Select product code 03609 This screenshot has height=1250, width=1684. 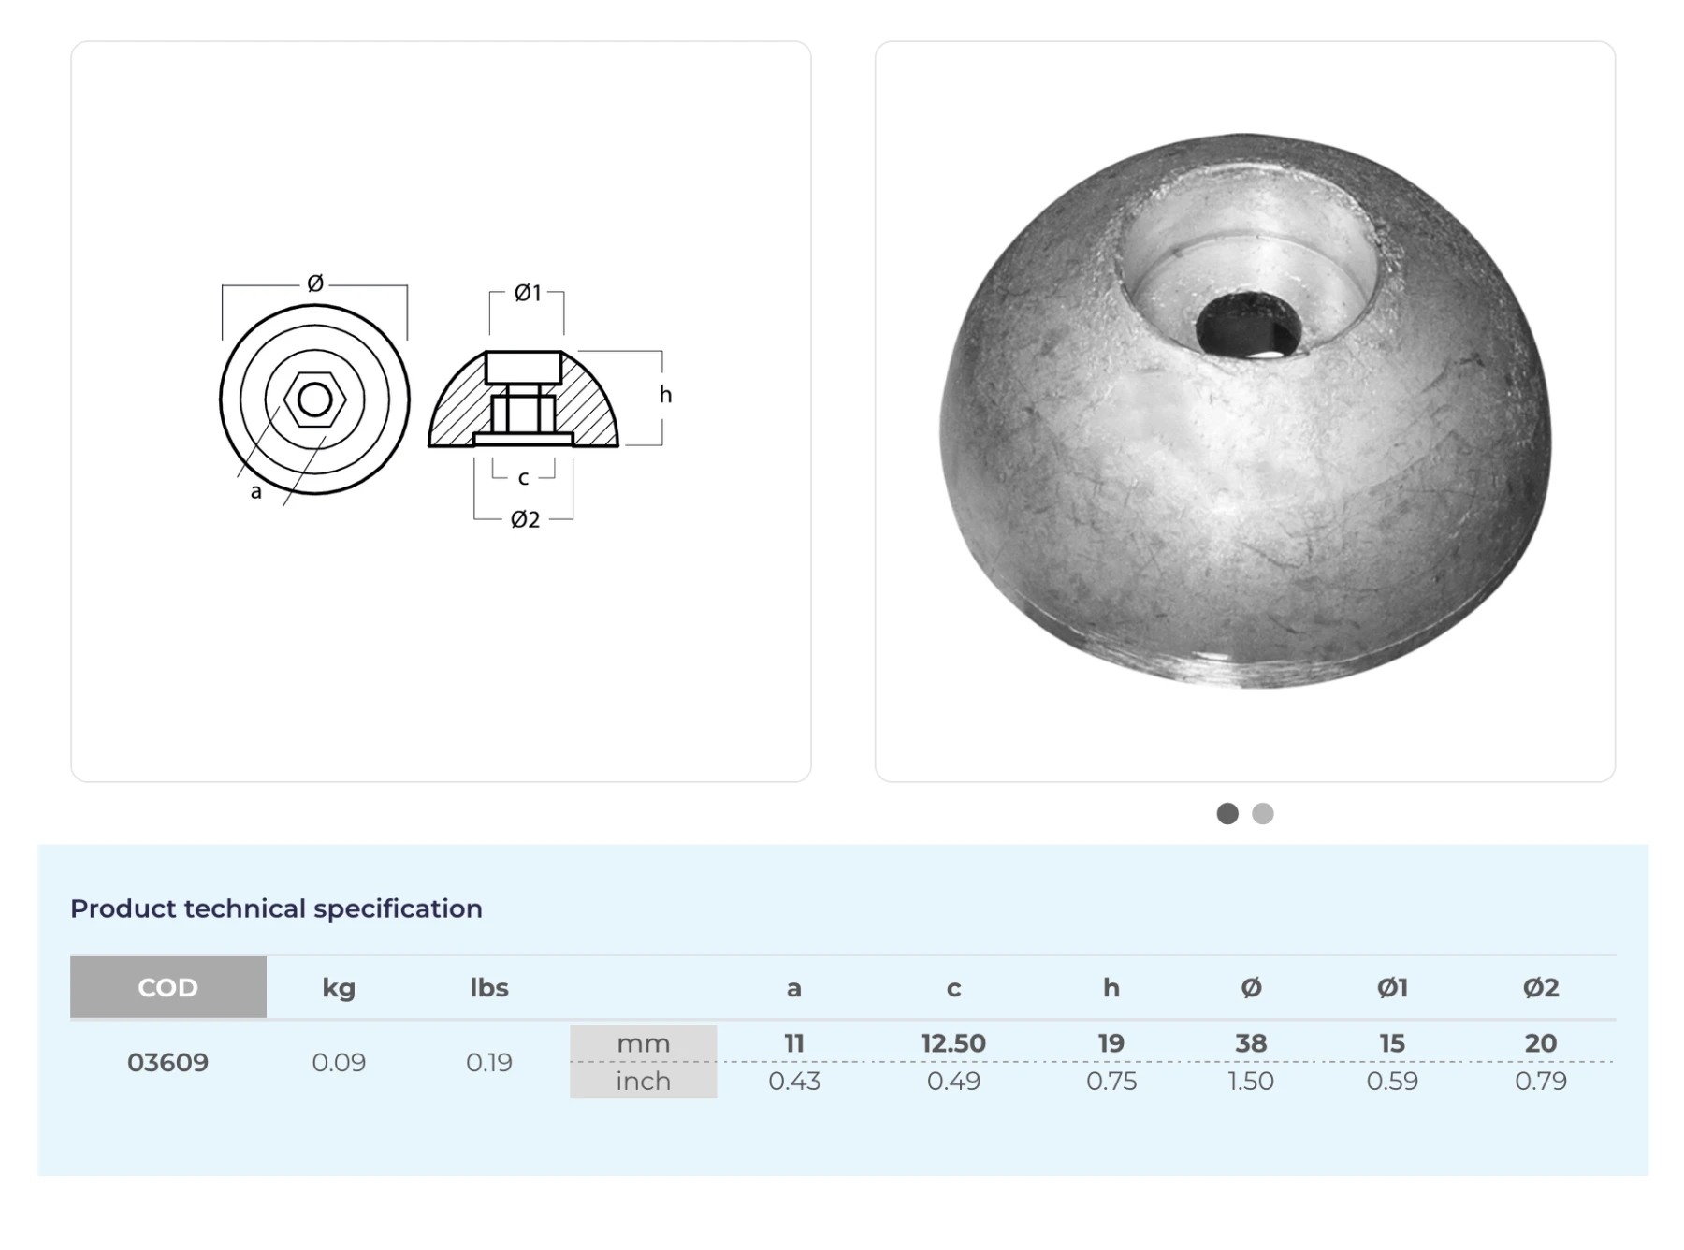[168, 1062]
